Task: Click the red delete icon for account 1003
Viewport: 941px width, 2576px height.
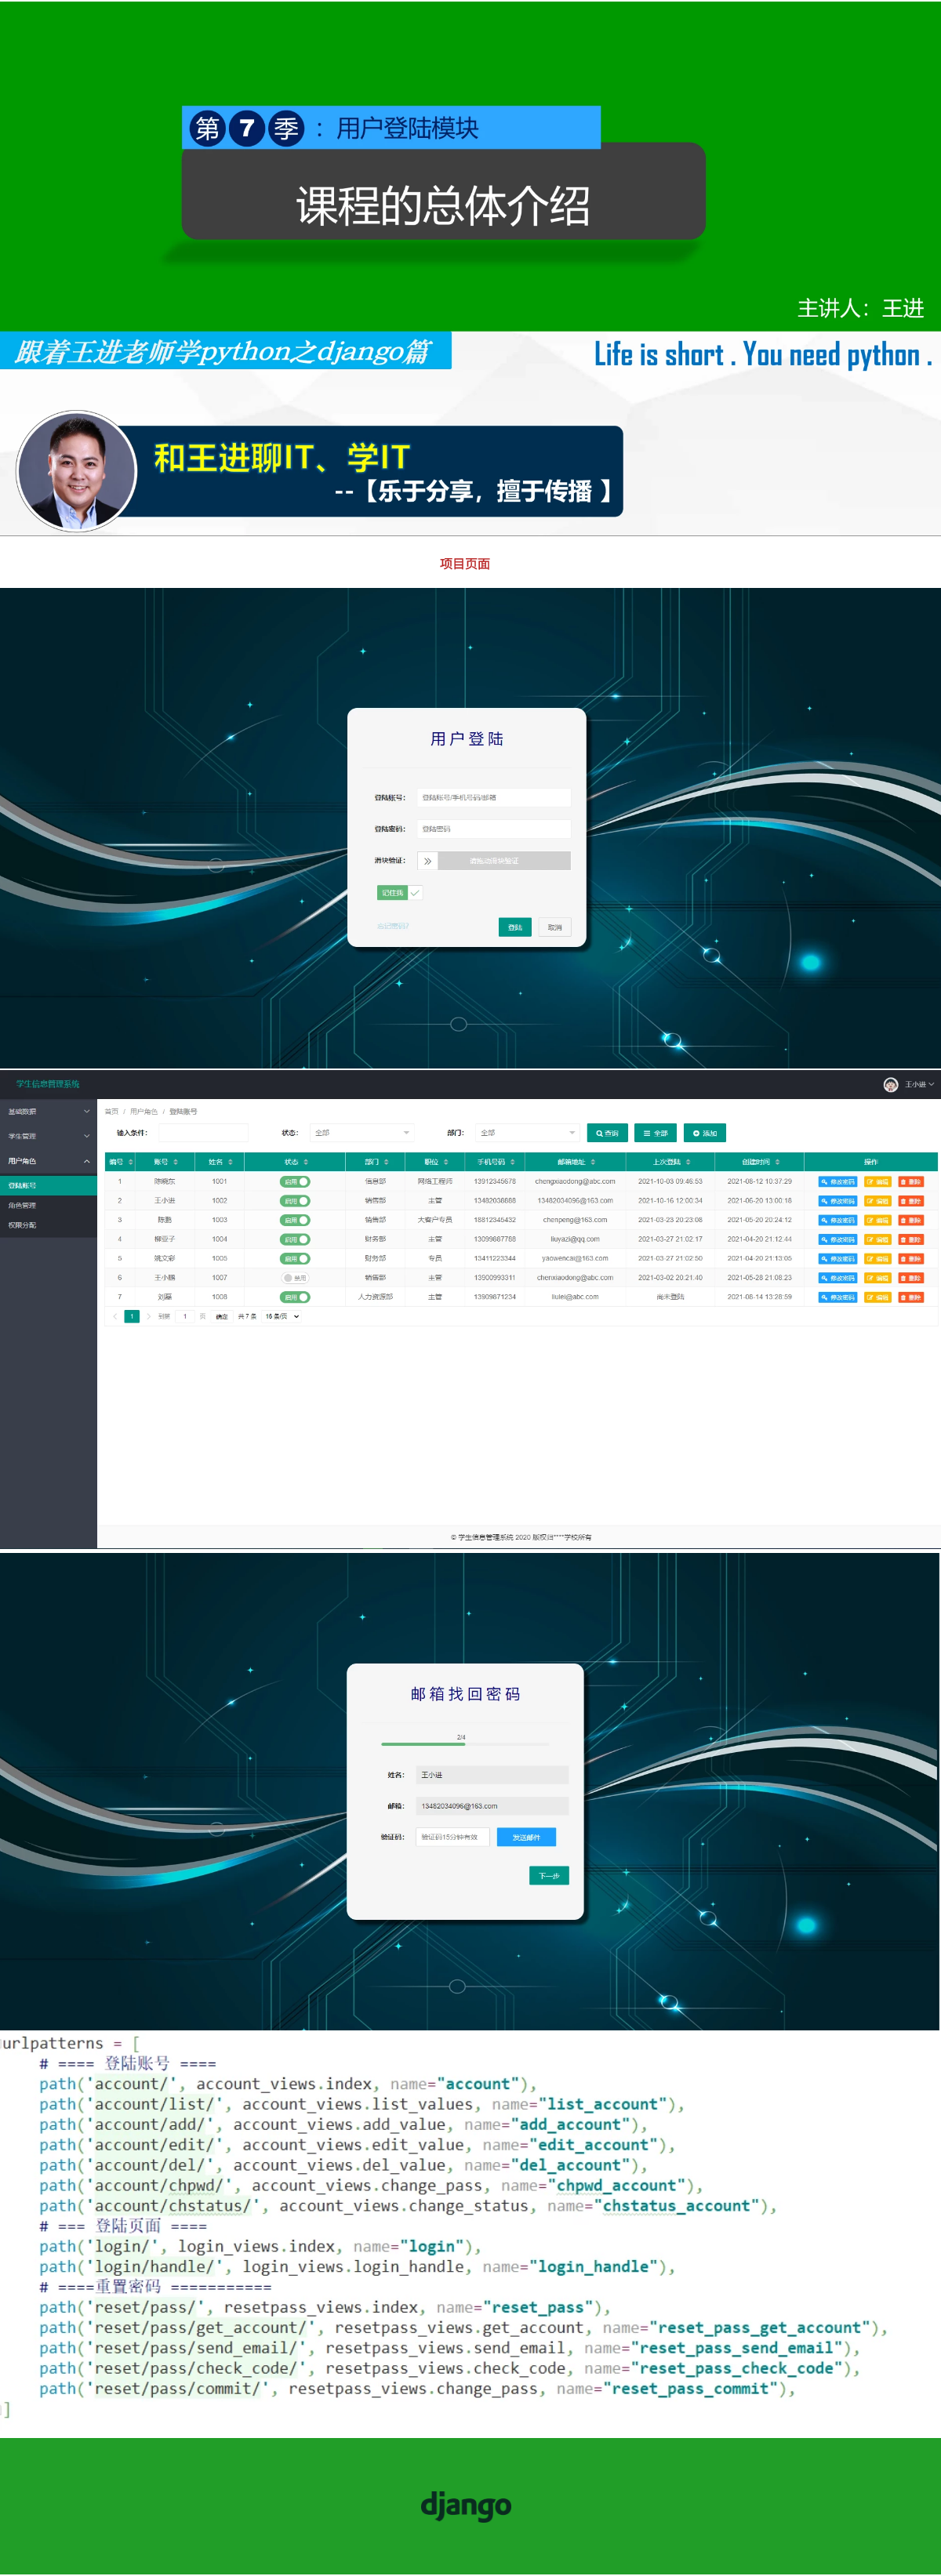Action: coord(910,1220)
